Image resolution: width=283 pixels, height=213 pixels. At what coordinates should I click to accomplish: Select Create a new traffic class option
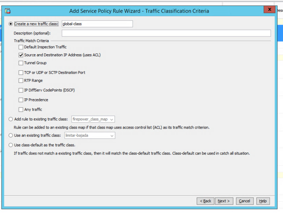click(11, 24)
